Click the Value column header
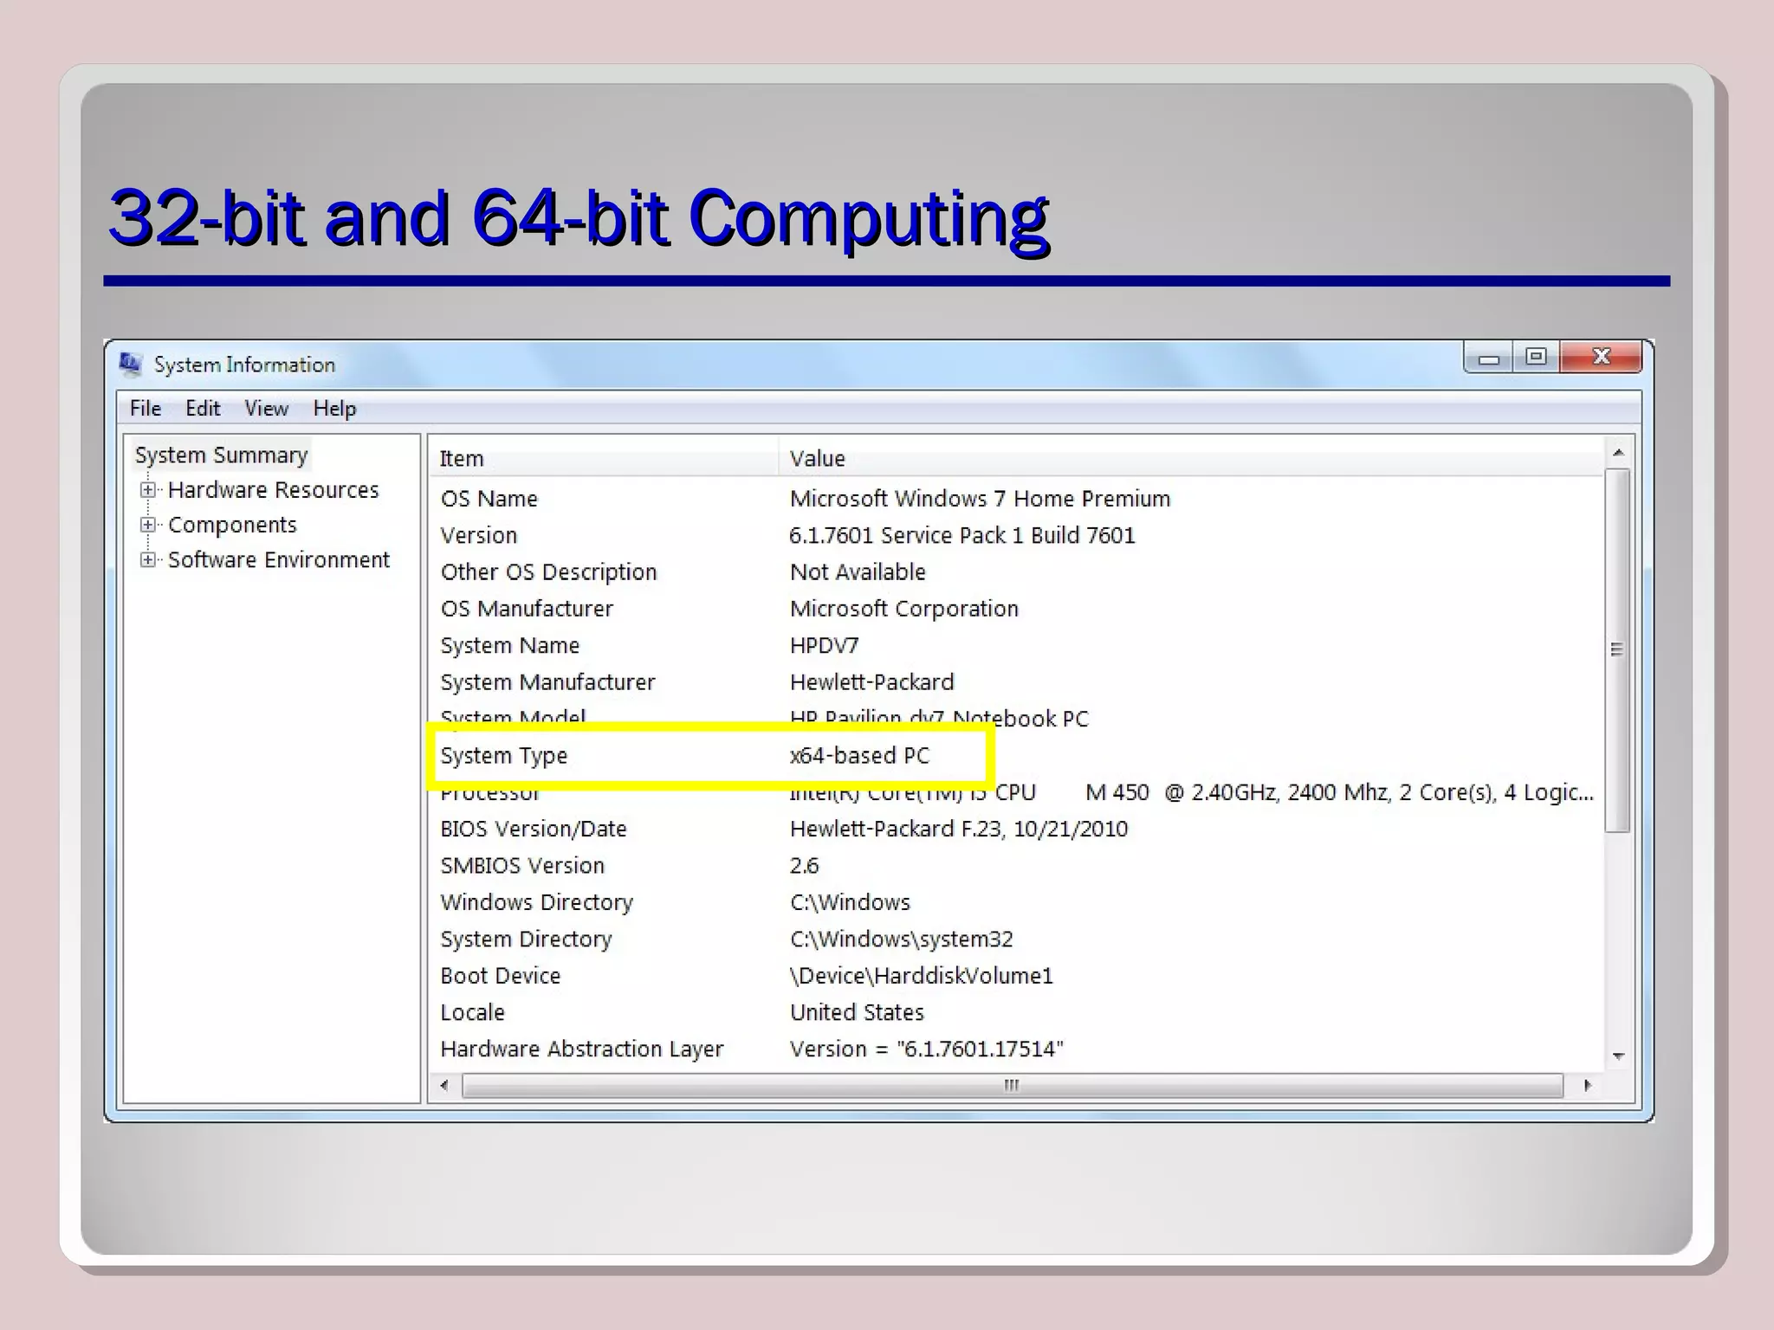The image size is (1774, 1330). coord(1191,458)
